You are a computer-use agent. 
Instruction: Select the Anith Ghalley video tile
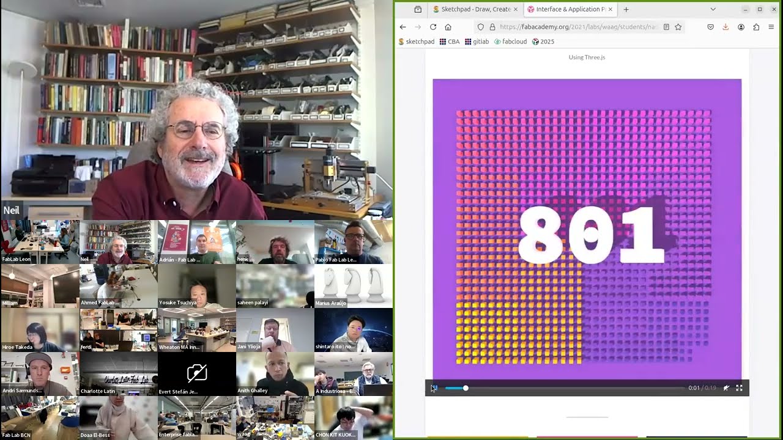(275, 374)
